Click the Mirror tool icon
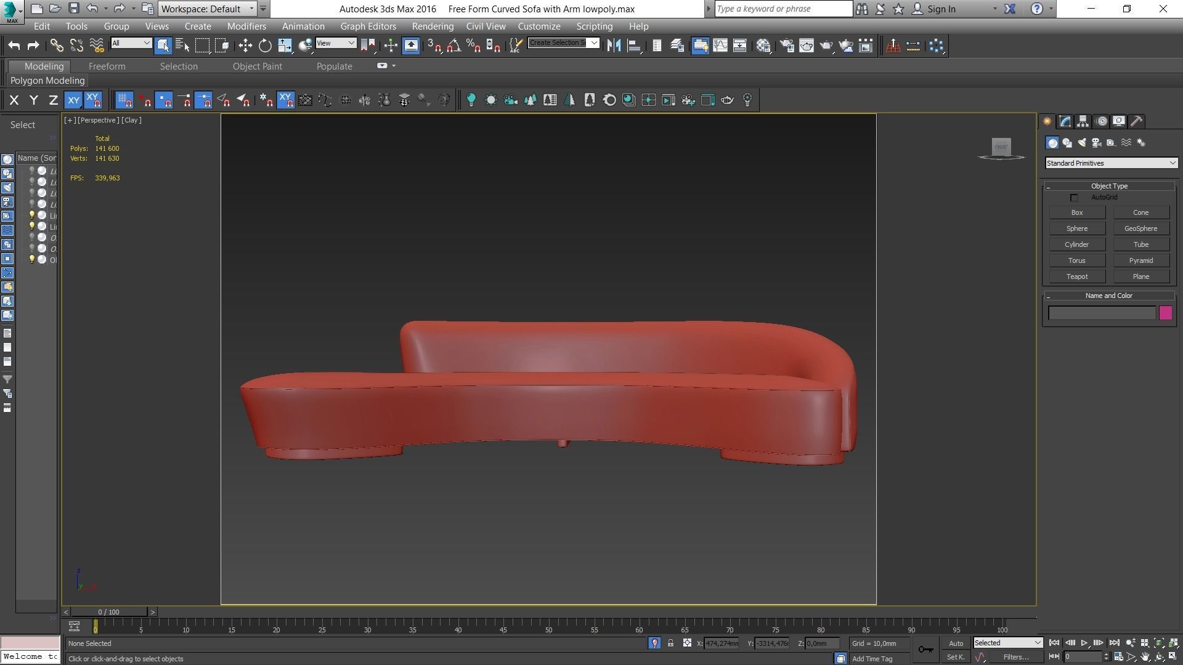This screenshot has height=665, width=1183. click(x=614, y=46)
